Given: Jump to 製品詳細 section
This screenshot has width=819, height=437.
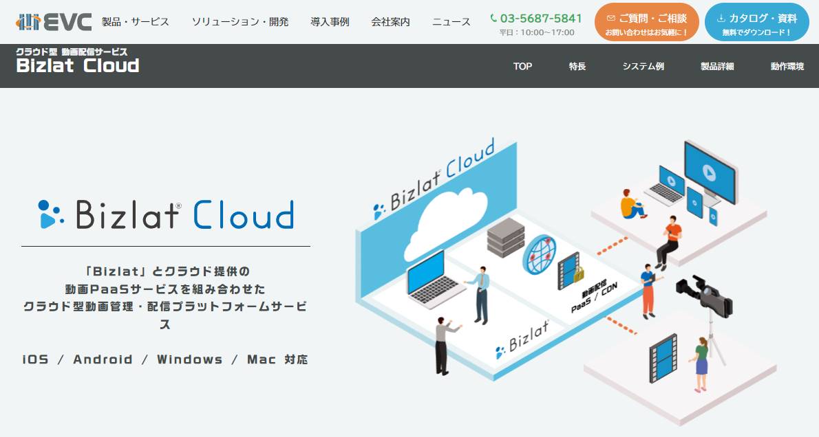Looking at the screenshot, I should coord(717,66).
